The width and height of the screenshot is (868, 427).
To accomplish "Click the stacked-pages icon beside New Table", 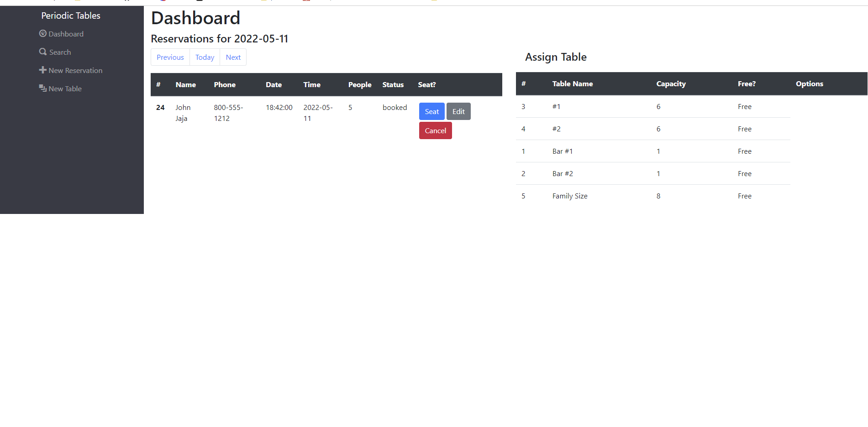I will coord(43,88).
